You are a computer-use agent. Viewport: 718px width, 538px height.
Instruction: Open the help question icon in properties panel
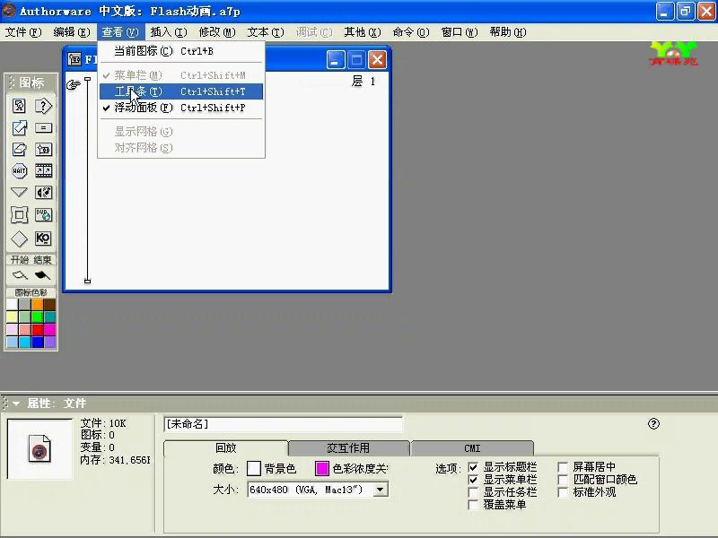click(653, 424)
